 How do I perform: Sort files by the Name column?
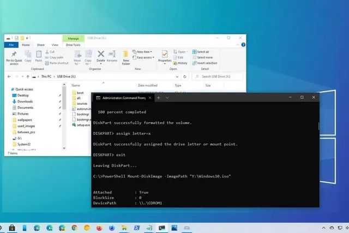[x=76, y=85]
